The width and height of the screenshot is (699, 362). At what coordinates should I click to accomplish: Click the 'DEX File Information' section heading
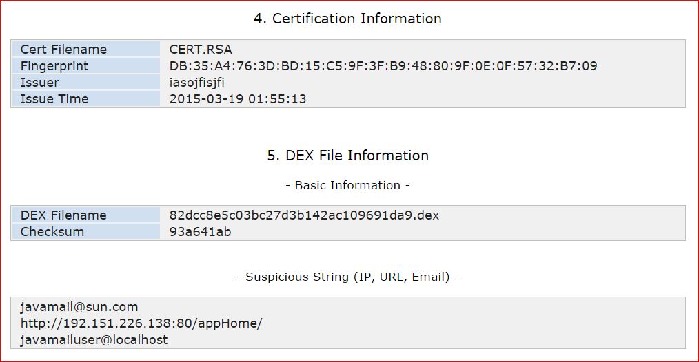pyautogui.click(x=347, y=156)
